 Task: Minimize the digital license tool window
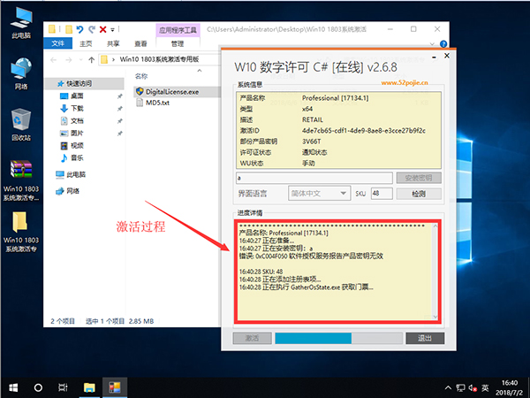[434, 57]
